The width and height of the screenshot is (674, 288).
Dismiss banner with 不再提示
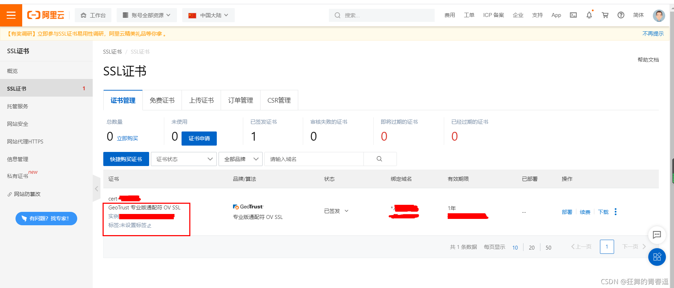pyautogui.click(x=653, y=34)
